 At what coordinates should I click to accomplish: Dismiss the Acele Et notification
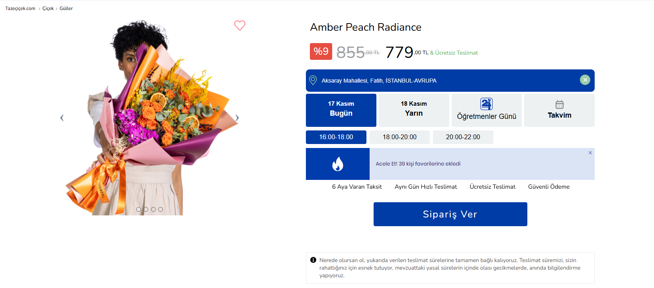coord(590,153)
